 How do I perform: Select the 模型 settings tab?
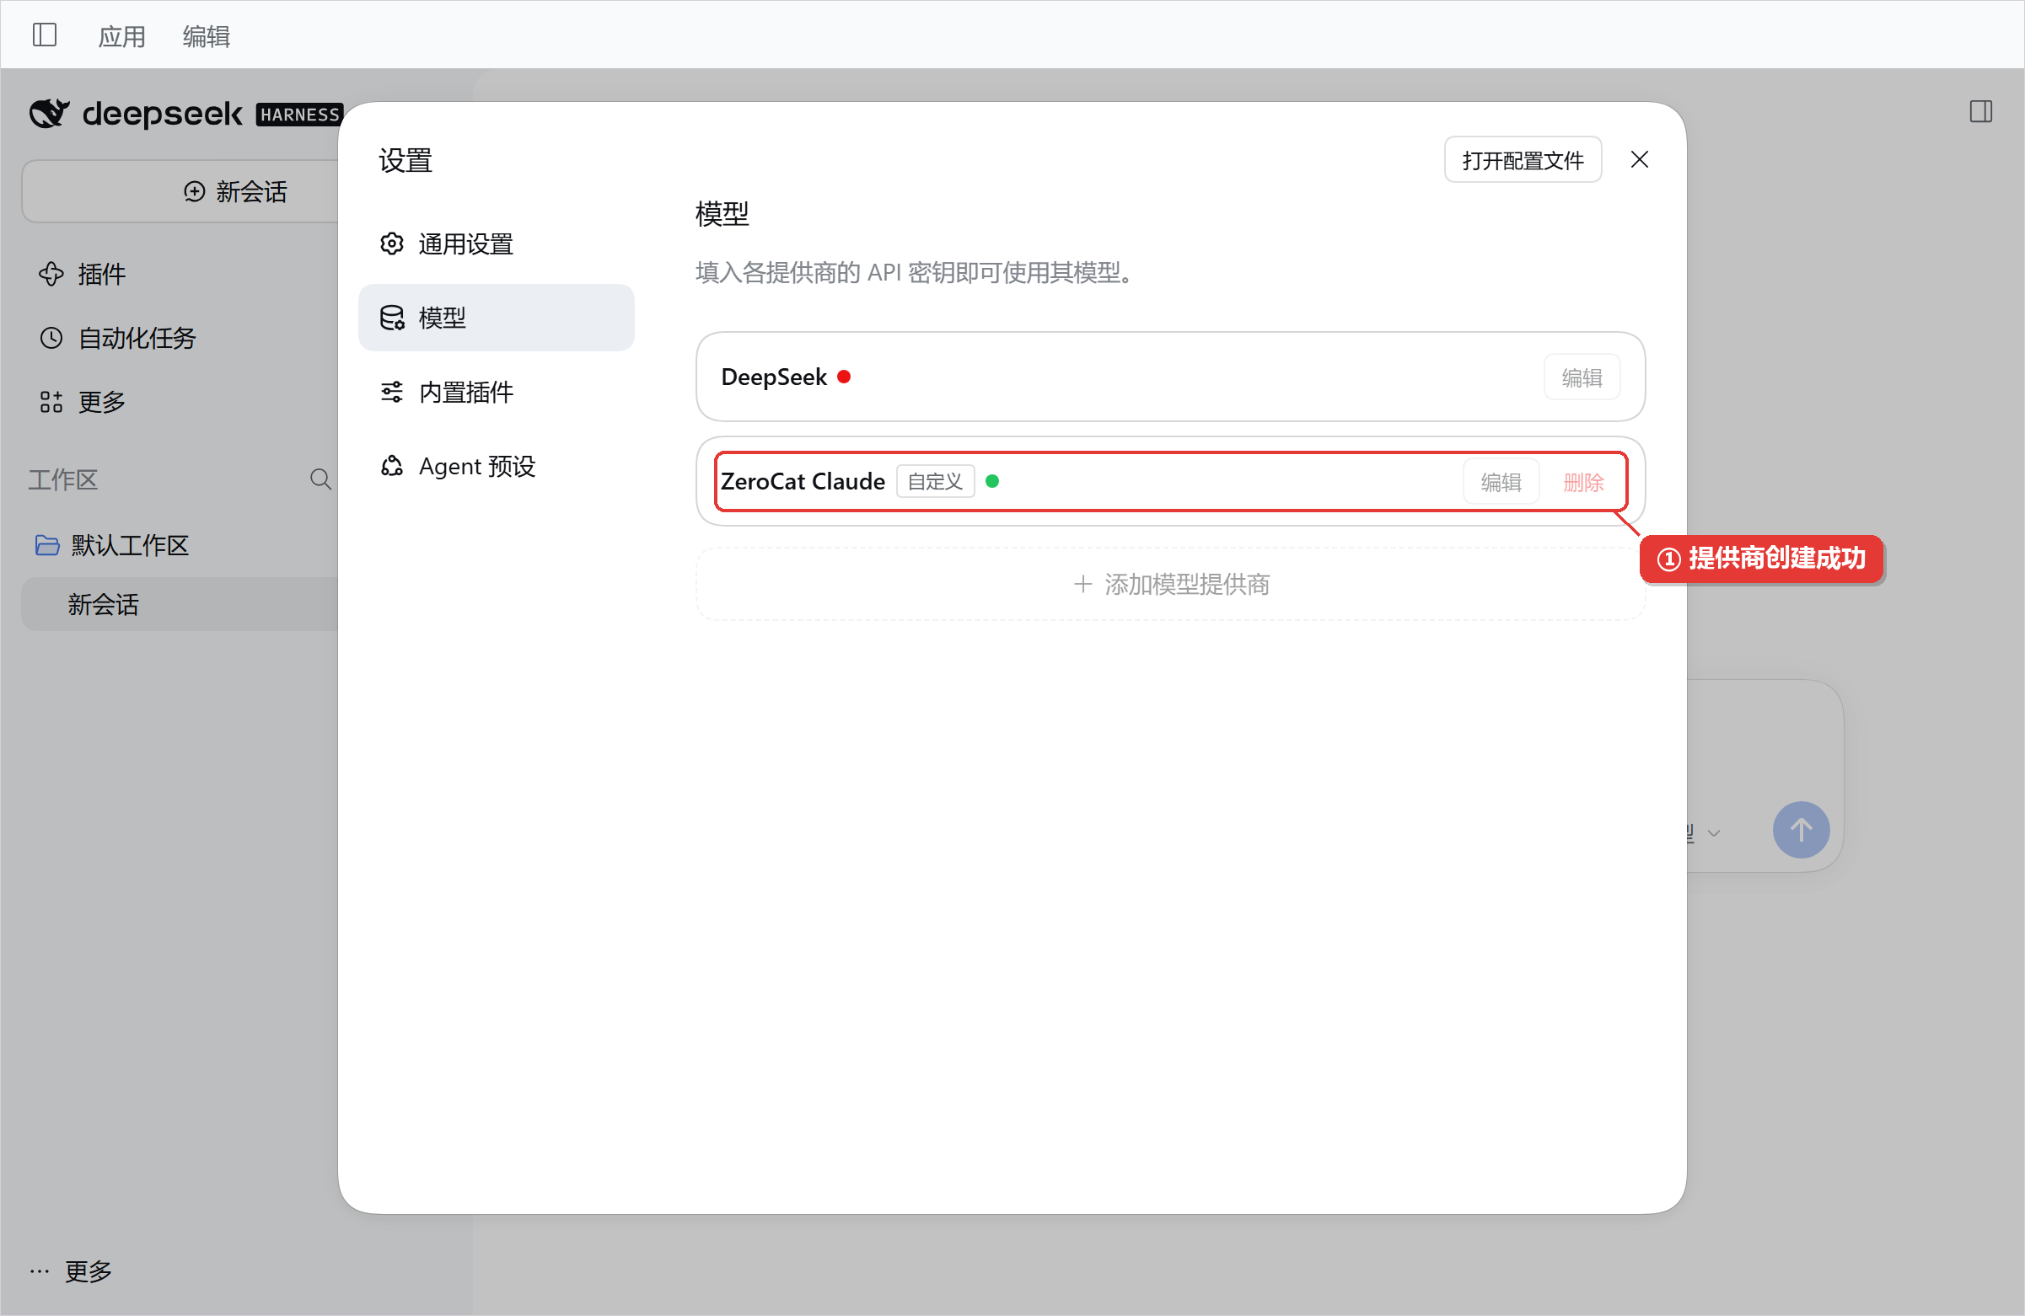point(496,317)
